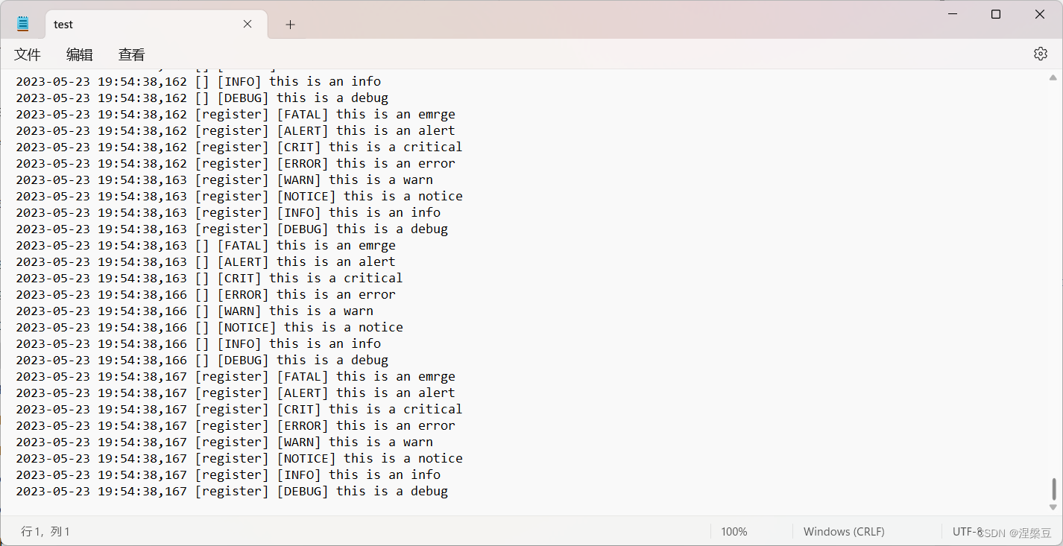The height and width of the screenshot is (546, 1063).
Task: Click the 38,163 [] [FATAL] log line
Action: pyautogui.click(x=206, y=245)
